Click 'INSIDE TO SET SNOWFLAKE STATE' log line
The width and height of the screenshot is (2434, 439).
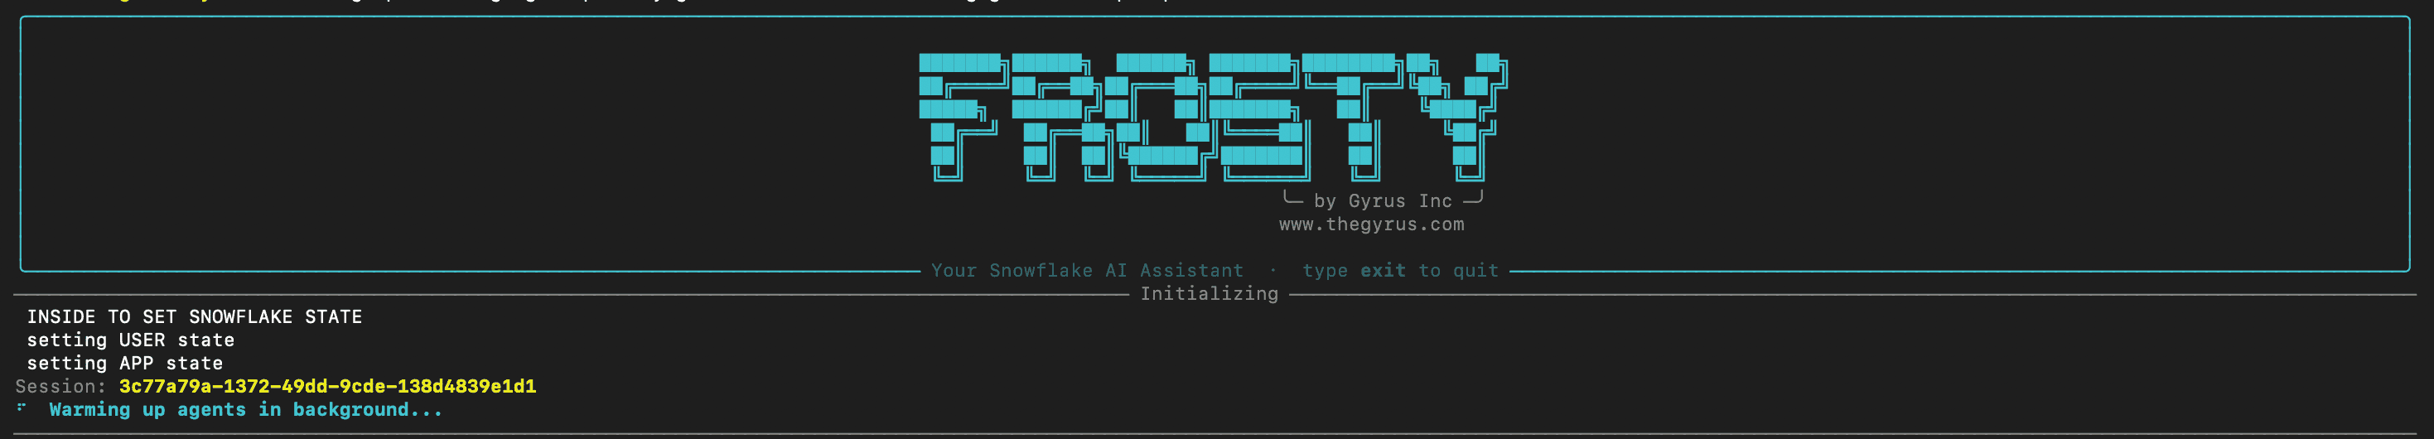point(195,317)
